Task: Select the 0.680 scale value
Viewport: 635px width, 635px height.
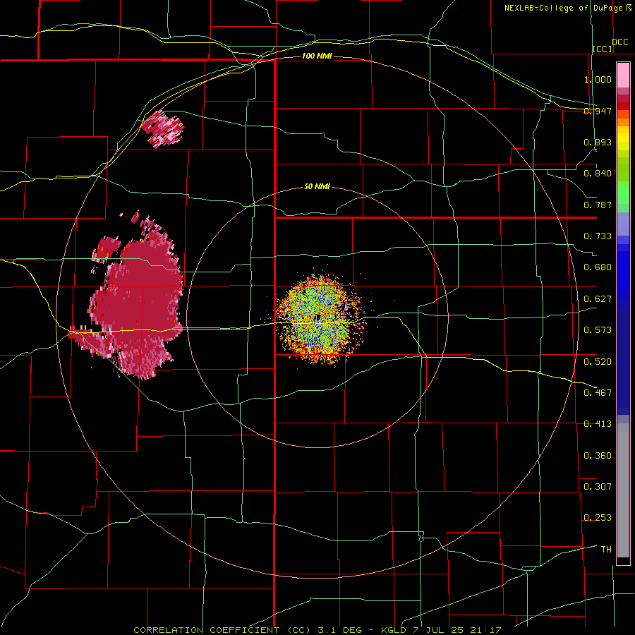Action: [598, 267]
